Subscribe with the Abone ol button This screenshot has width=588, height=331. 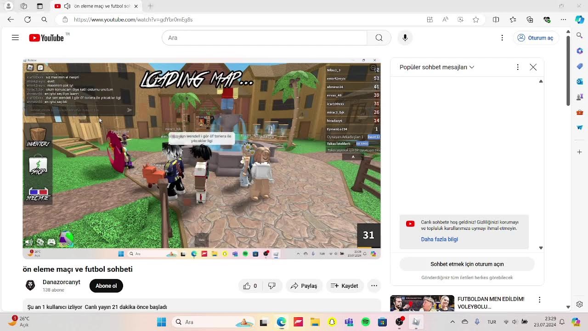106,286
